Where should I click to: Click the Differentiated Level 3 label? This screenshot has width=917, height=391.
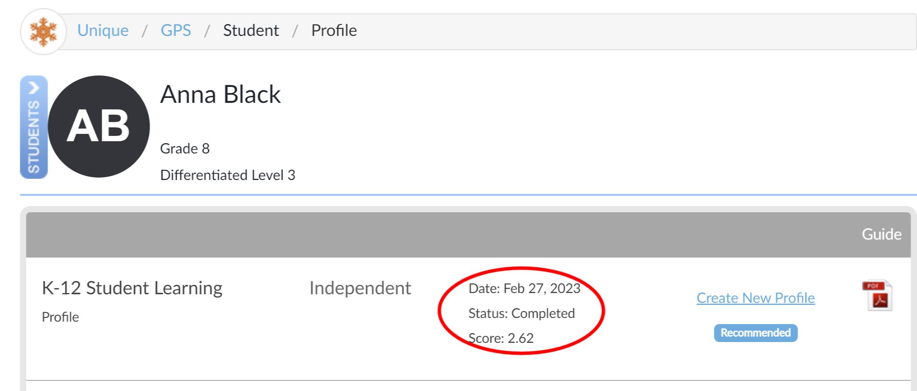(227, 175)
